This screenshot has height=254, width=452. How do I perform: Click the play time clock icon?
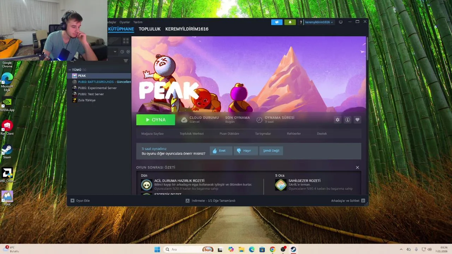[259, 120]
